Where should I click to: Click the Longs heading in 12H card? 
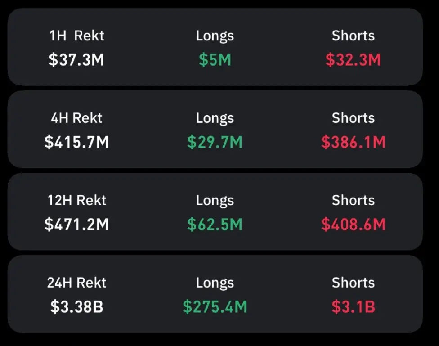(x=215, y=201)
